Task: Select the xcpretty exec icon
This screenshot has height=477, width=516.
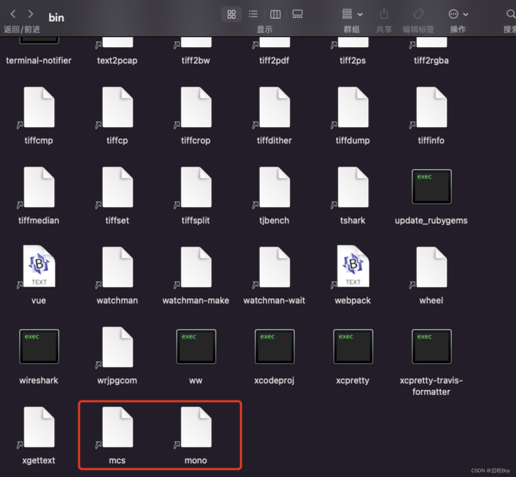Action: (353, 347)
